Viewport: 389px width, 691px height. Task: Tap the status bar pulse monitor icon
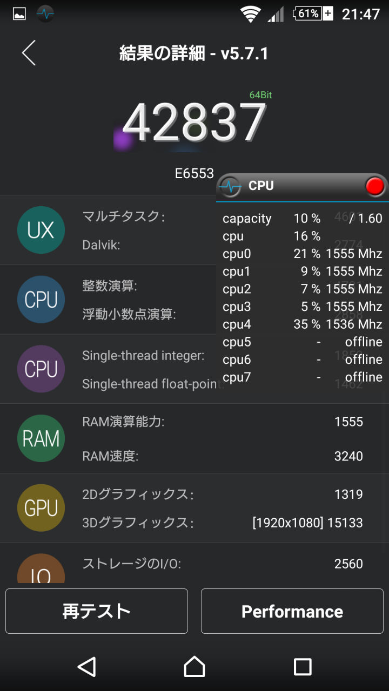point(45,13)
